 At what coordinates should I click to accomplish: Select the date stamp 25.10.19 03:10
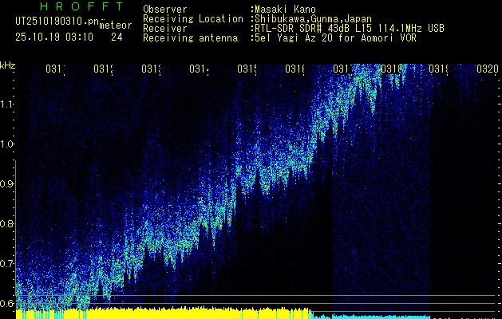coord(54,37)
